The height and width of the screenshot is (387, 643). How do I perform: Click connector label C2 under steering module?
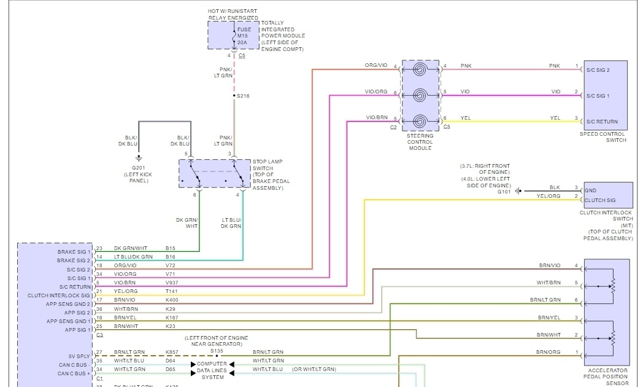pyautogui.click(x=393, y=127)
